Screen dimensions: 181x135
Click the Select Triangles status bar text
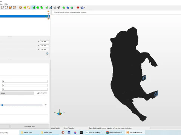tap(69, 128)
